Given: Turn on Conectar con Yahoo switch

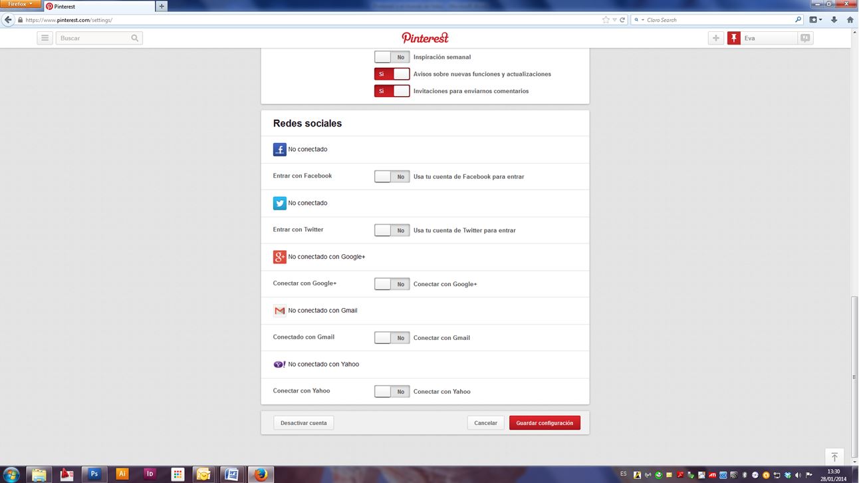Looking at the screenshot, I should click(x=392, y=391).
